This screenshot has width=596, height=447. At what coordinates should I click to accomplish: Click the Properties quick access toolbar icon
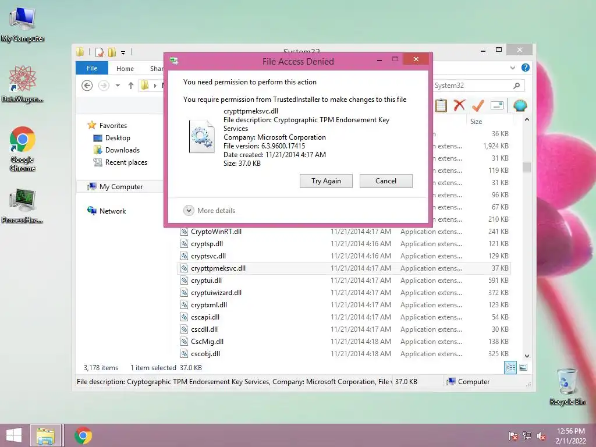point(100,52)
